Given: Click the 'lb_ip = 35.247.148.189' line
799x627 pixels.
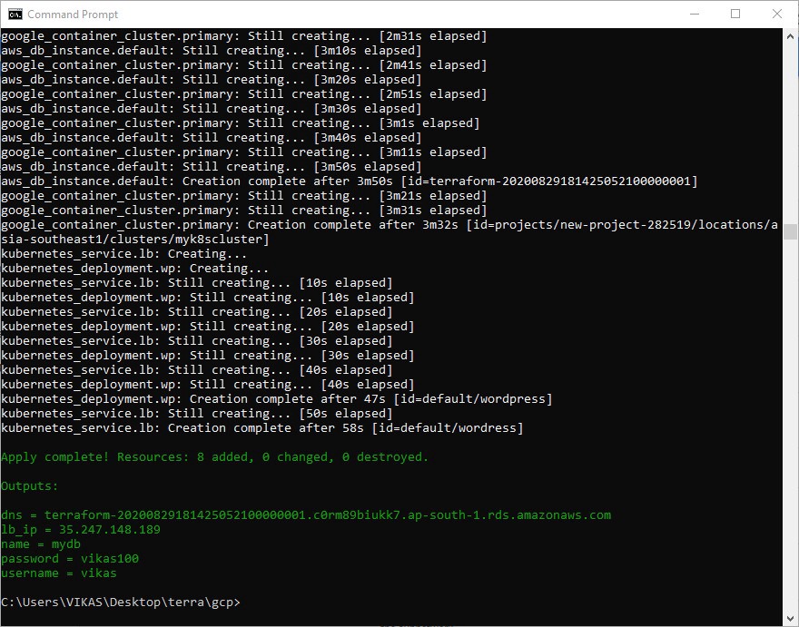Looking at the screenshot, I should (x=81, y=530).
